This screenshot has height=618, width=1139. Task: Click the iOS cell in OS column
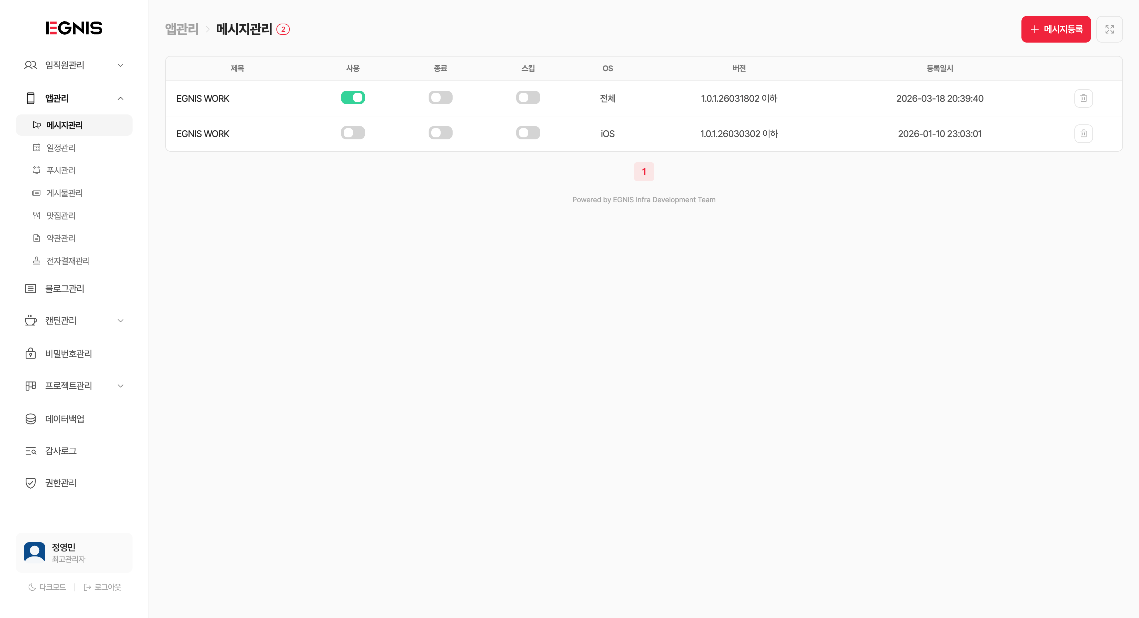pyautogui.click(x=607, y=133)
